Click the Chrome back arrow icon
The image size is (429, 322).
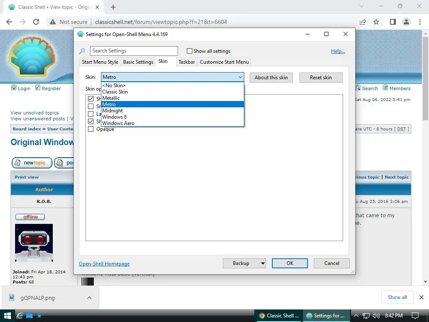click(9, 22)
